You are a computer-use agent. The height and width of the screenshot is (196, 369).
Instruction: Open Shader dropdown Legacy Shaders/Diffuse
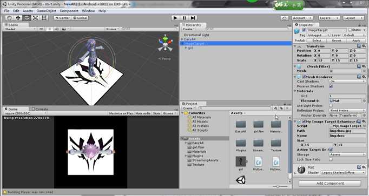pos(344,173)
